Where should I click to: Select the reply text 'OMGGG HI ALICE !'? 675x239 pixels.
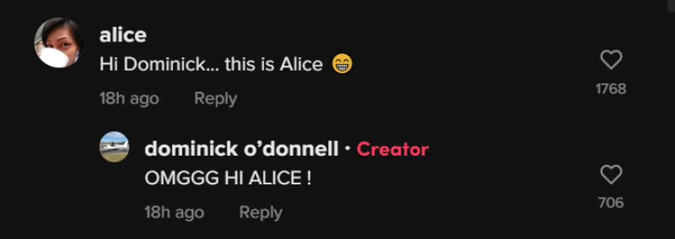(x=228, y=179)
